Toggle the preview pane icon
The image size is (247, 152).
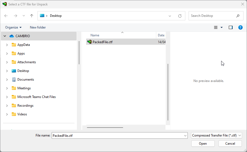tap(231, 27)
